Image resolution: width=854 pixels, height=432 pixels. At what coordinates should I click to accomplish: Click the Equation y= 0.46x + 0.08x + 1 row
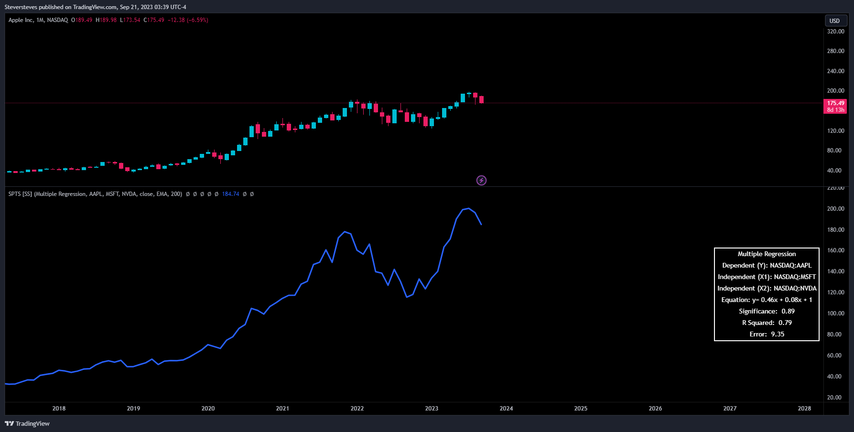tap(767, 300)
